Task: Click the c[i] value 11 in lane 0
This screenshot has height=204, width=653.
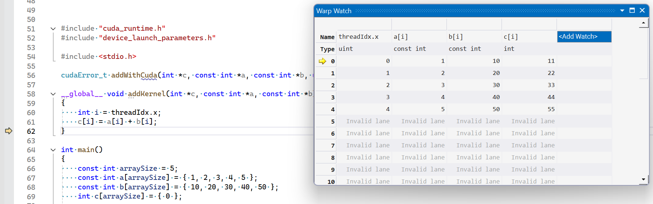Action: (x=529, y=61)
